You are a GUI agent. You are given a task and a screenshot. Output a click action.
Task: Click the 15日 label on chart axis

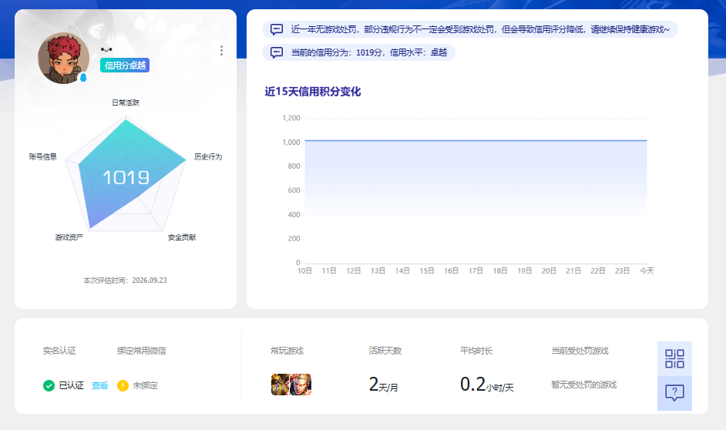[x=426, y=270]
